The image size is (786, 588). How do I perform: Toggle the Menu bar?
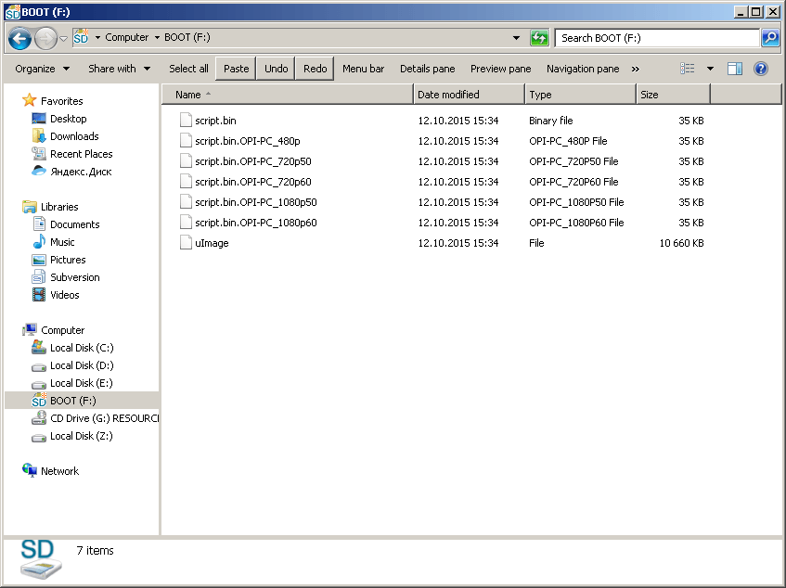(x=363, y=69)
